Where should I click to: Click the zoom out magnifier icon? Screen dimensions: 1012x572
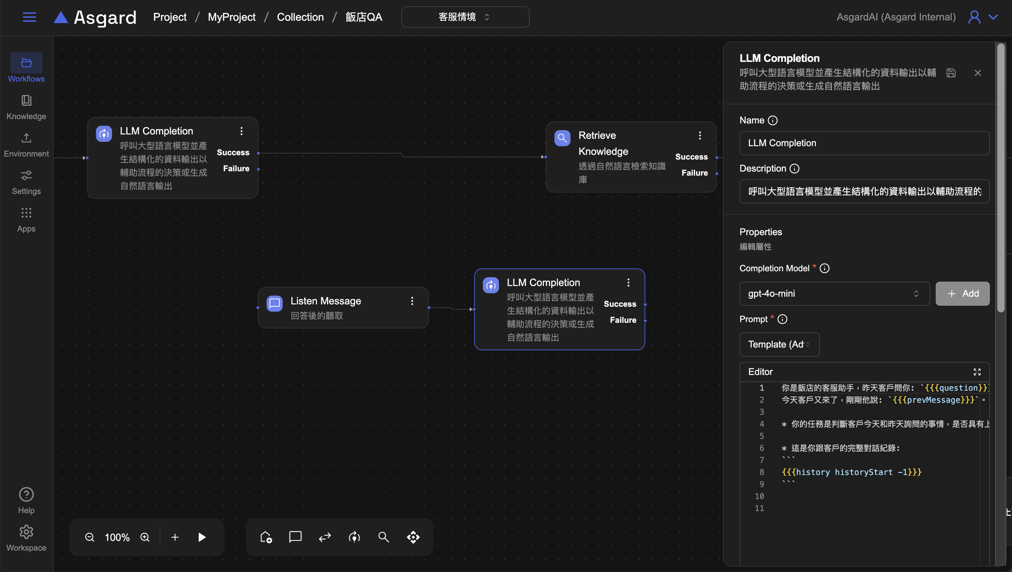pyautogui.click(x=90, y=537)
